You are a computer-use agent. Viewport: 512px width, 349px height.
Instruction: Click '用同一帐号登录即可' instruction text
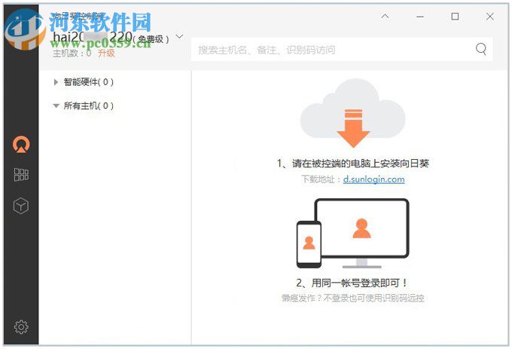click(x=356, y=283)
